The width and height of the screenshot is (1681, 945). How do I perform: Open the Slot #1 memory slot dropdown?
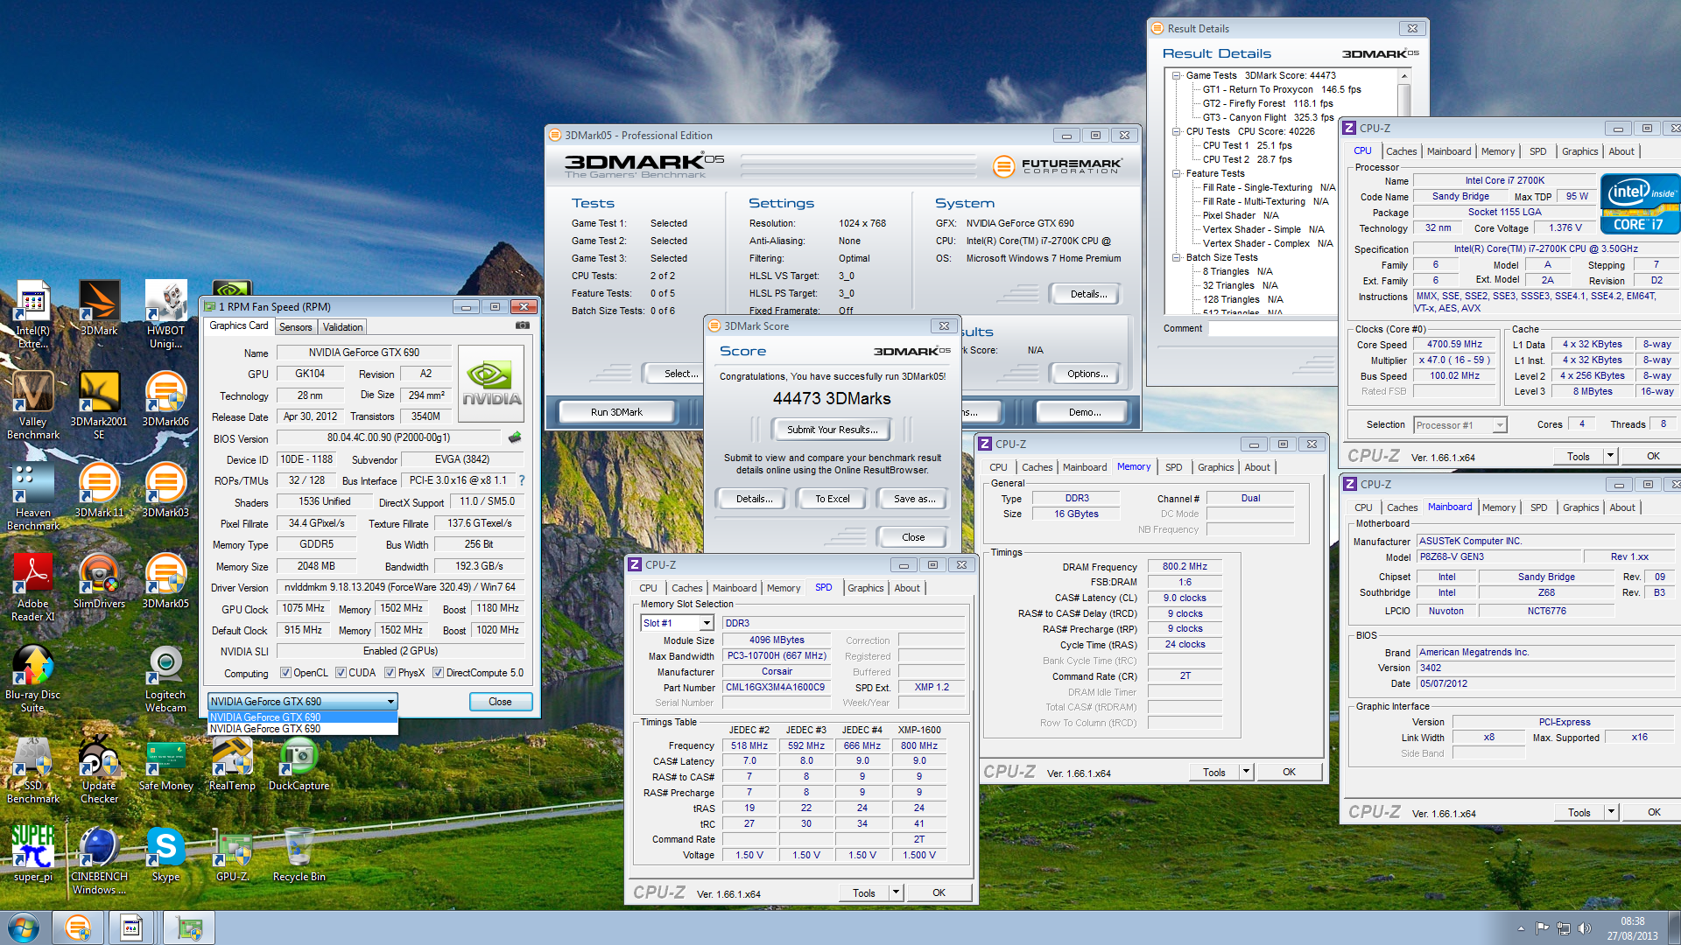coord(678,623)
